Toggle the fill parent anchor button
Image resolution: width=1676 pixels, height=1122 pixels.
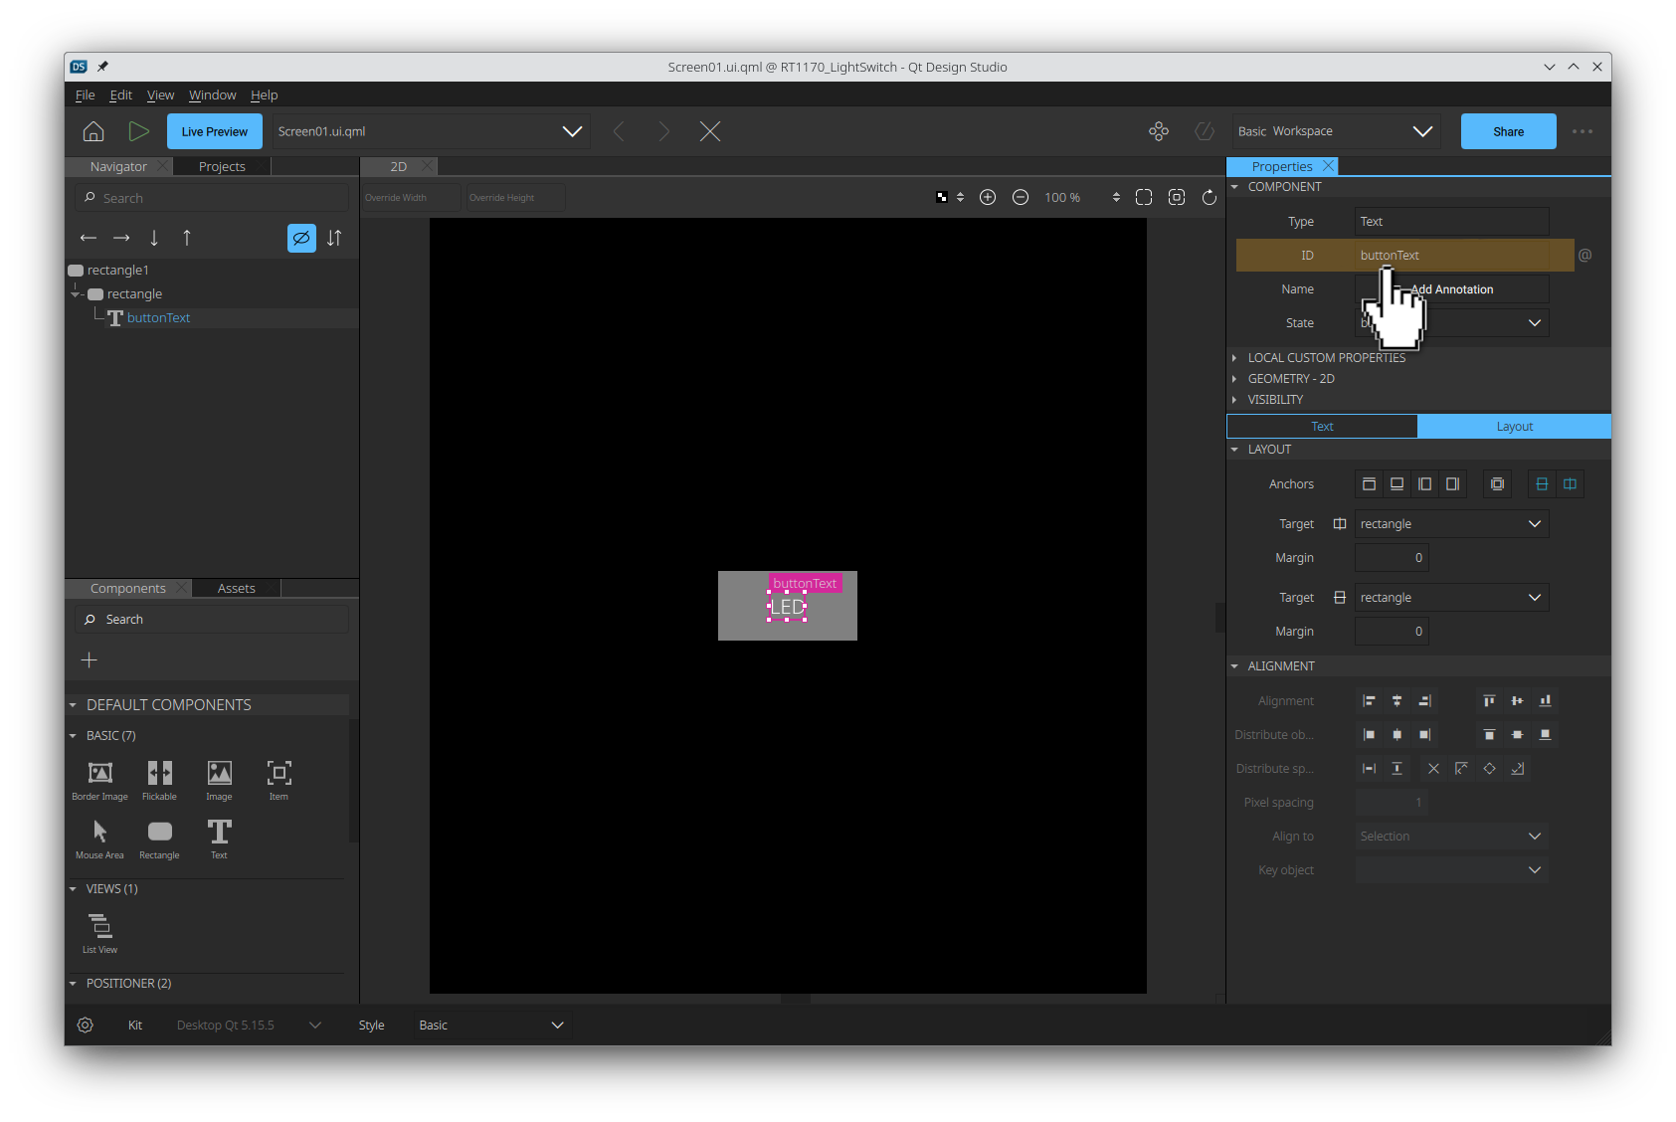1497,484
